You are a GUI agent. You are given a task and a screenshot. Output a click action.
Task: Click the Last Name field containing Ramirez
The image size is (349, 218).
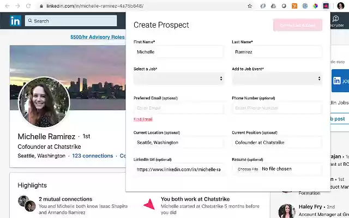[277, 52]
